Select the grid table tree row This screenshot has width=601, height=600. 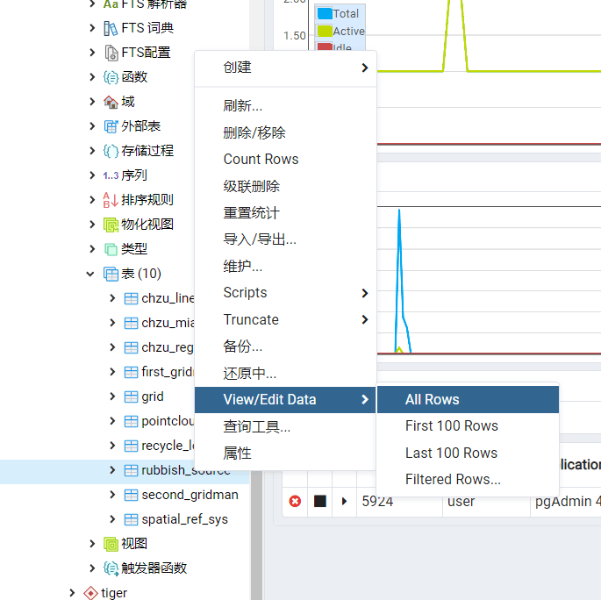pos(125,396)
